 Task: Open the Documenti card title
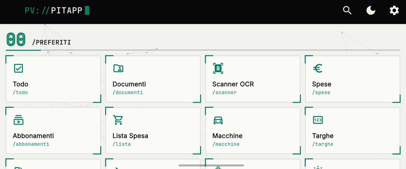[129, 84]
